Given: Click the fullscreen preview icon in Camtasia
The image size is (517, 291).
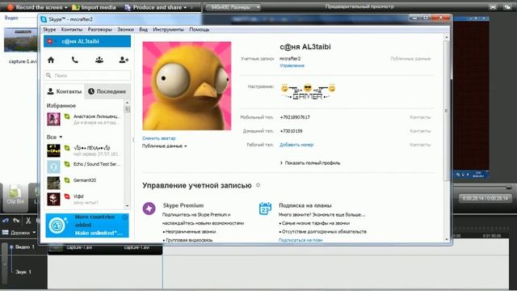Looking at the screenshot, I should click(493, 7).
